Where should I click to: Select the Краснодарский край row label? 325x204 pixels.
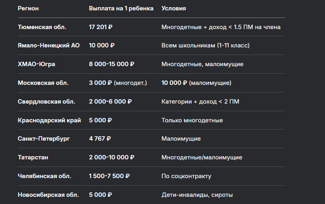[x=49, y=120]
